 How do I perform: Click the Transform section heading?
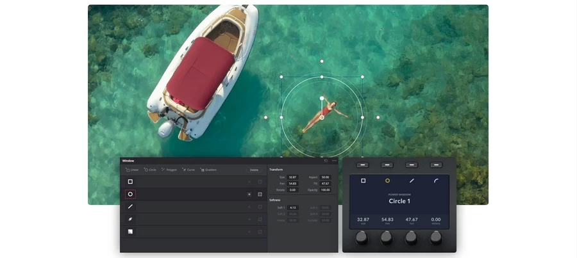pyautogui.click(x=276, y=170)
